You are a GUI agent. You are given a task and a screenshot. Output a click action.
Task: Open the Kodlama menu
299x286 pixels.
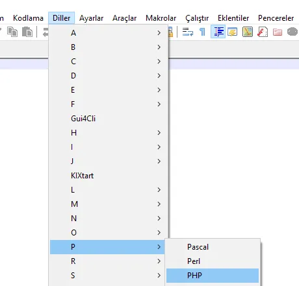pyautogui.click(x=28, y=18)
